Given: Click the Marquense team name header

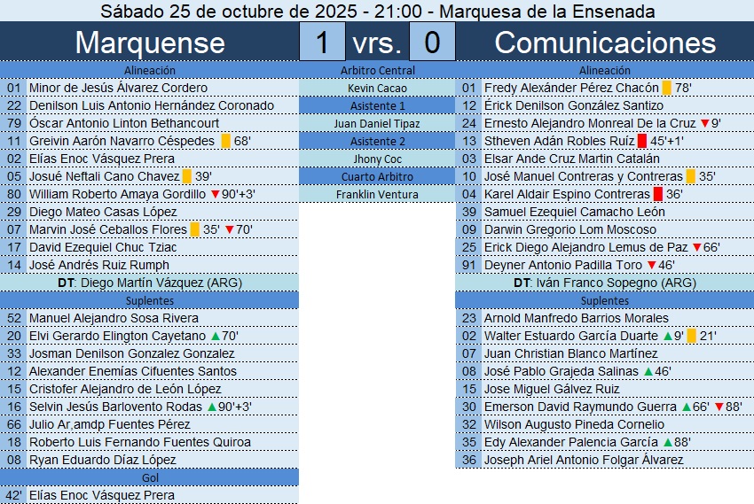Looking at the screenshot, I should [x=149, y=43].
